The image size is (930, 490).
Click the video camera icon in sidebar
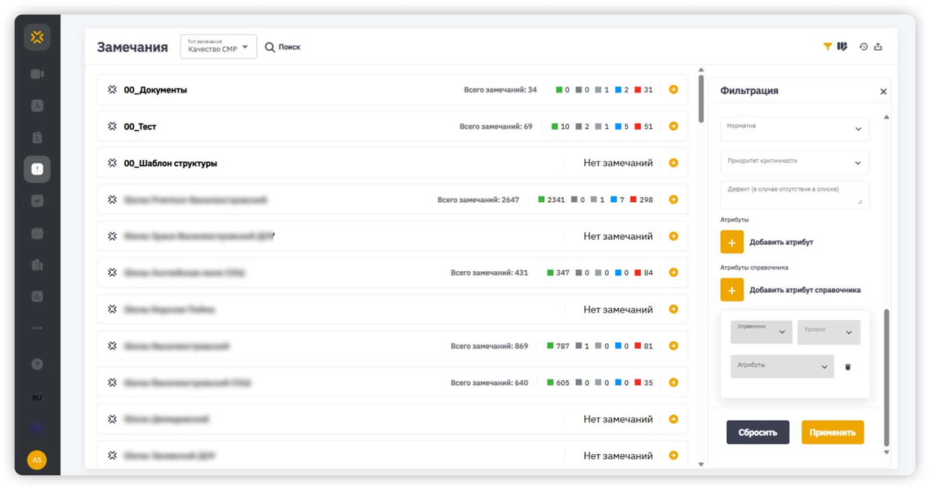(37, 74)
